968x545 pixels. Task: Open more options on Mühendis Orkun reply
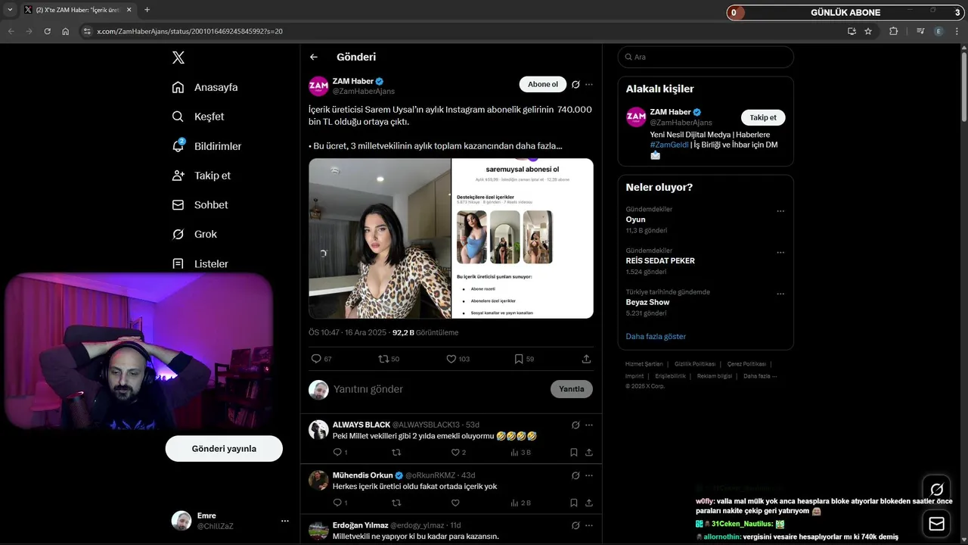tap(589, 475)
